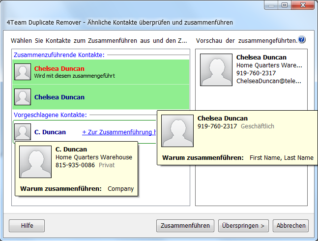318x241 pixels.
Task: Click the blue help question mark icon
Action: pos(302,40)
